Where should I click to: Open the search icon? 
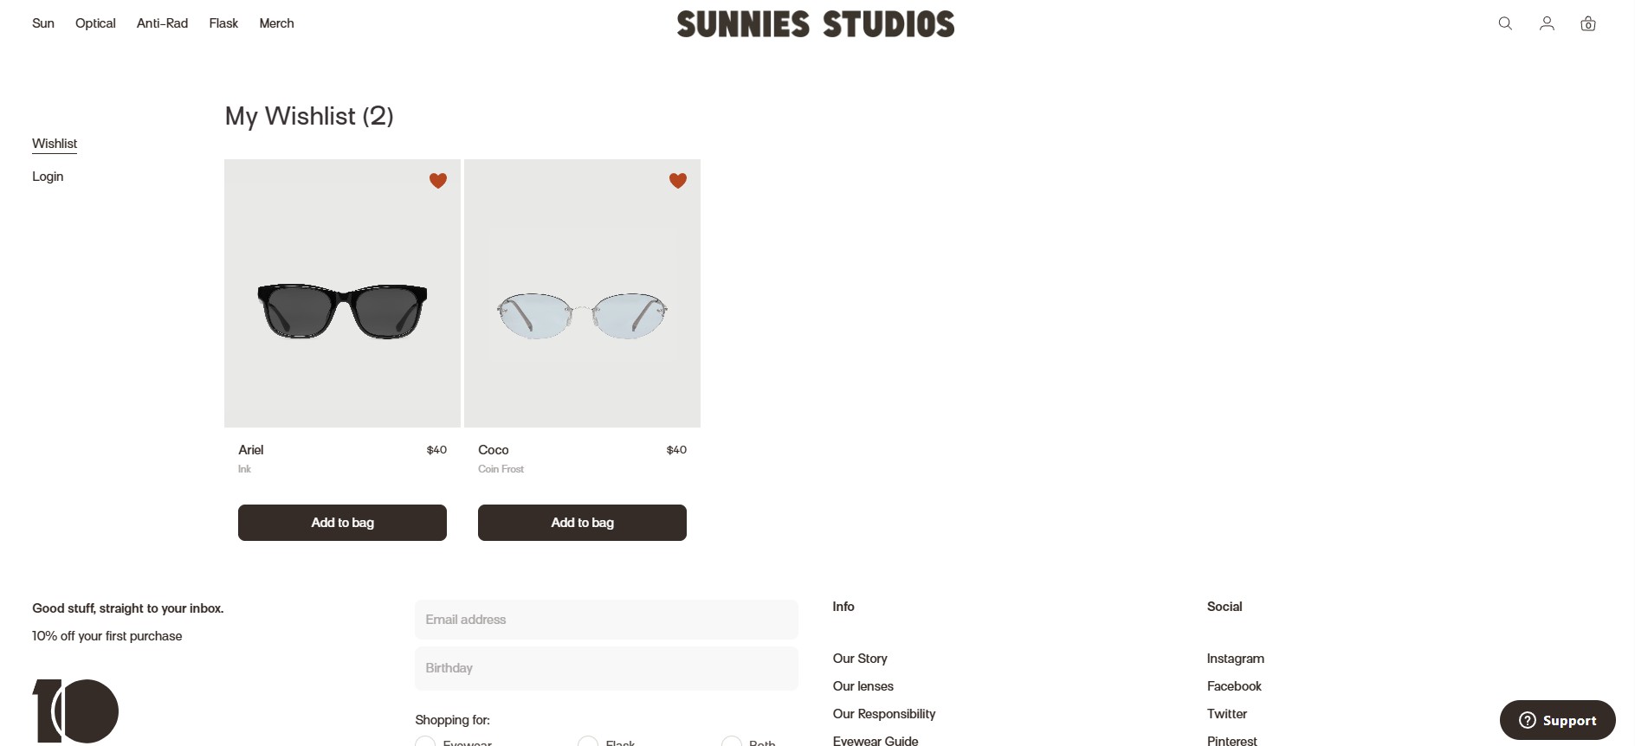tap(1505, 23)
